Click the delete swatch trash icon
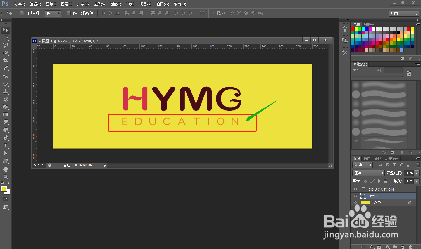Screen dimensions: 421x249 click(410, 58)
